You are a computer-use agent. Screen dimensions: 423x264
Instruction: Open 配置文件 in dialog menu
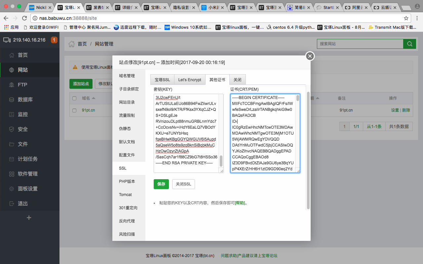pyautogui.click(x=129, y=155)
